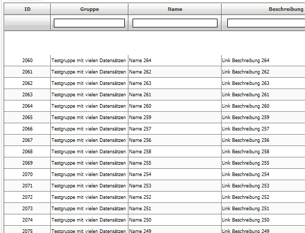Sort by the ID column header
The height and width of the screenshot is (233, 305).
tap(27, 9)
